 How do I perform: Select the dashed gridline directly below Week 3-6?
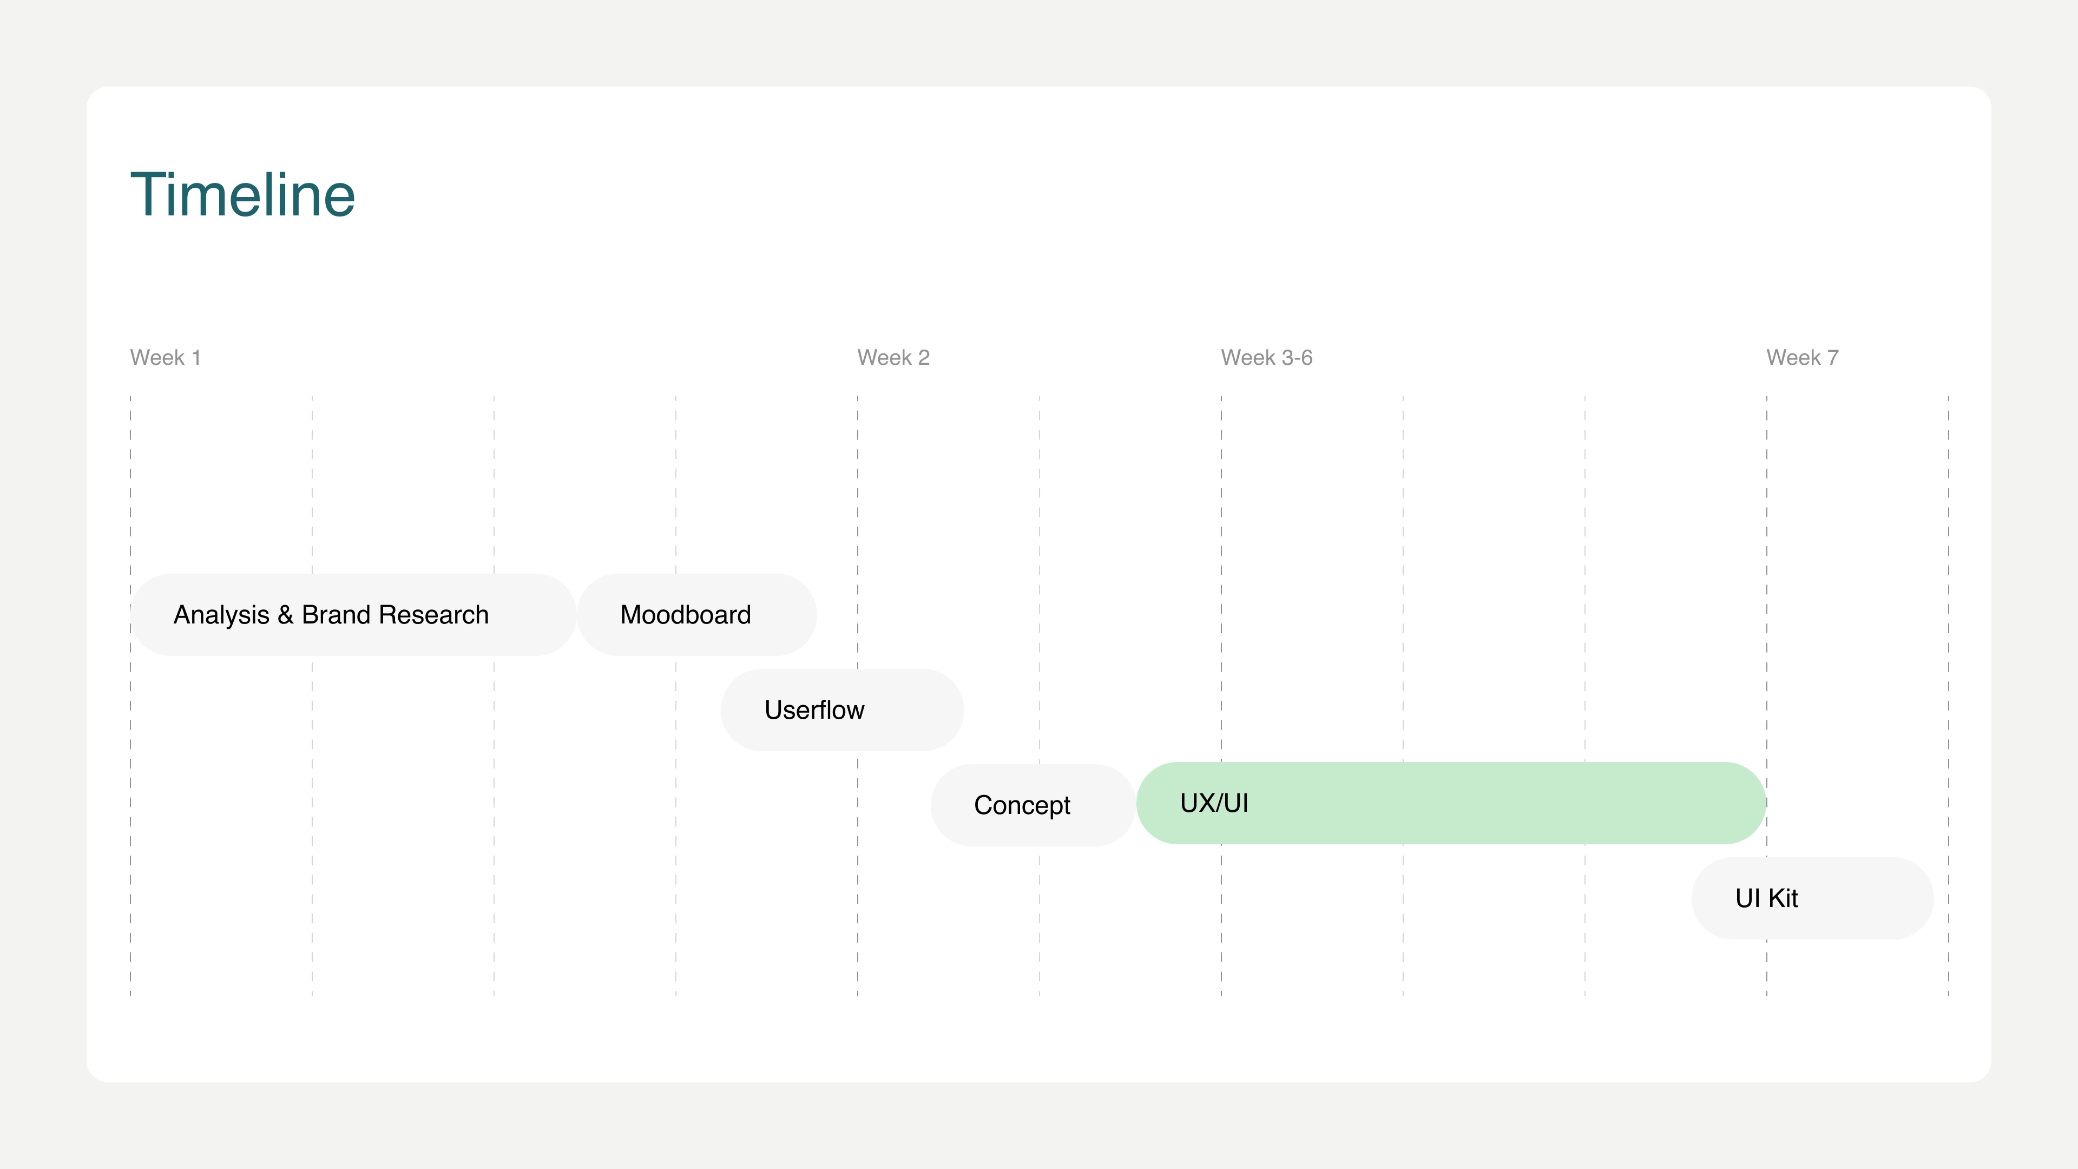[1221, 484]
